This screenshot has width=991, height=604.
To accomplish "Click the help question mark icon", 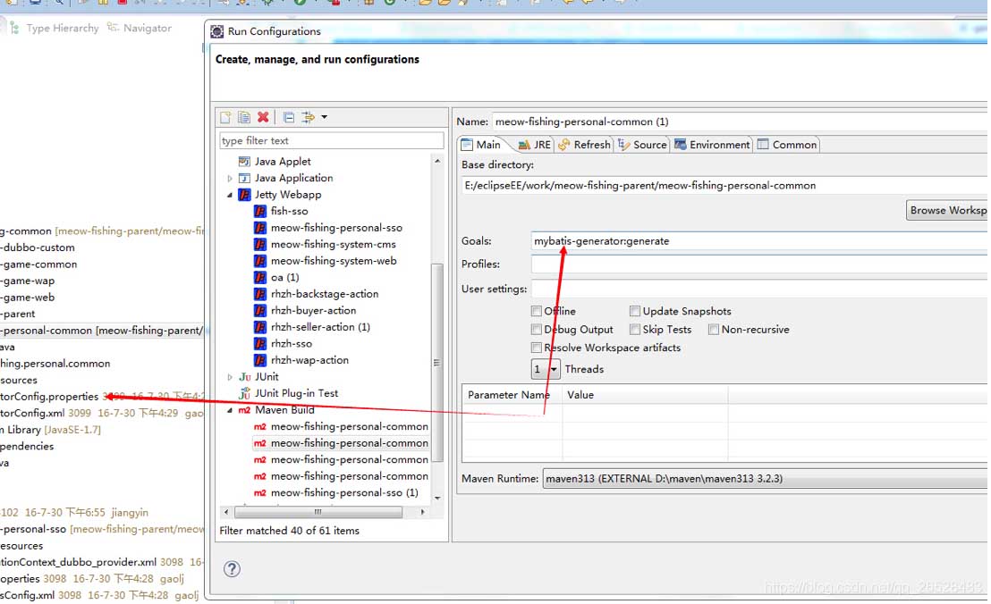I will click(232, 569).
